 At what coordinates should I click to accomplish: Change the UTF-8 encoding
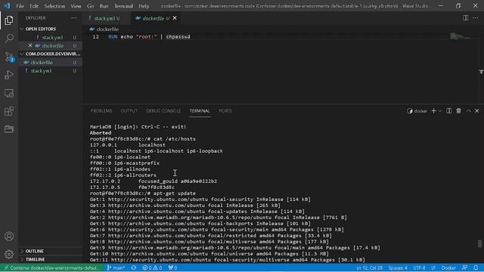pos(419,267)
